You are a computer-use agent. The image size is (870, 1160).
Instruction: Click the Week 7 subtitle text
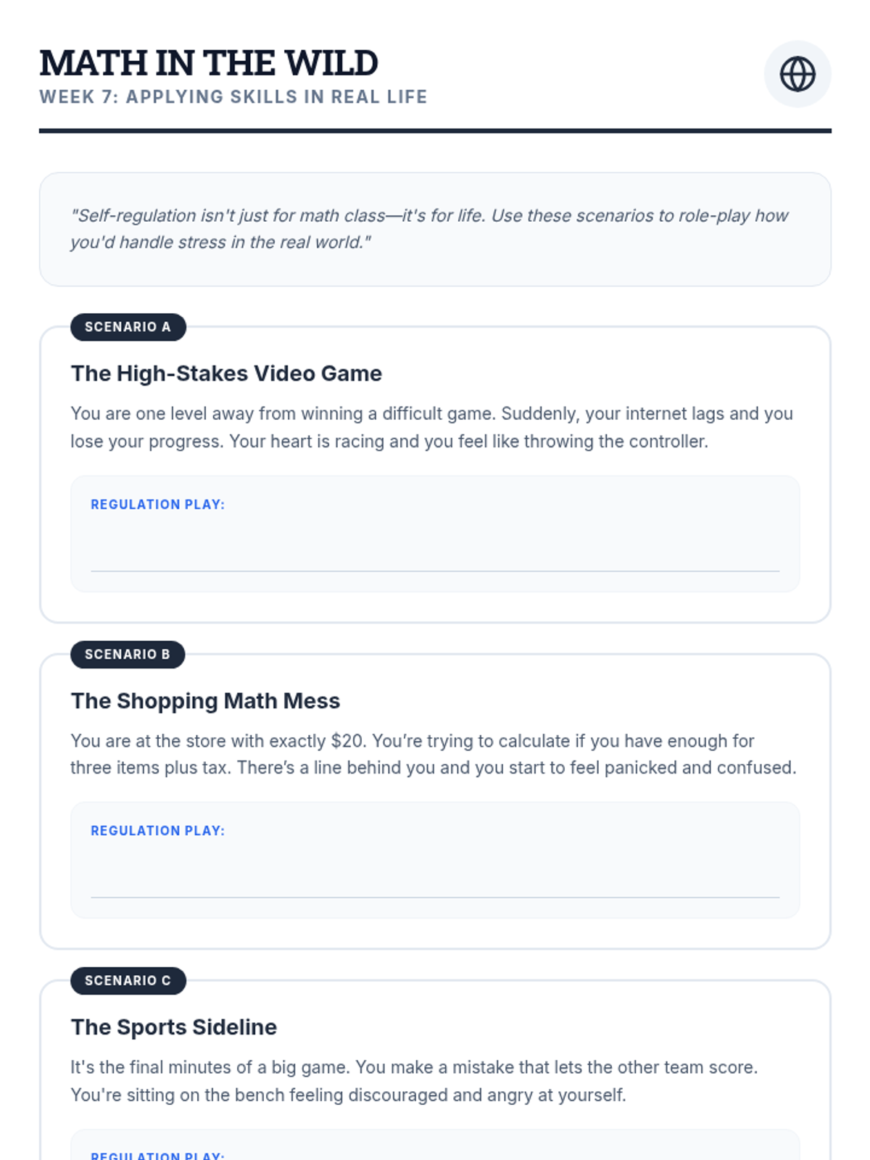233,97
